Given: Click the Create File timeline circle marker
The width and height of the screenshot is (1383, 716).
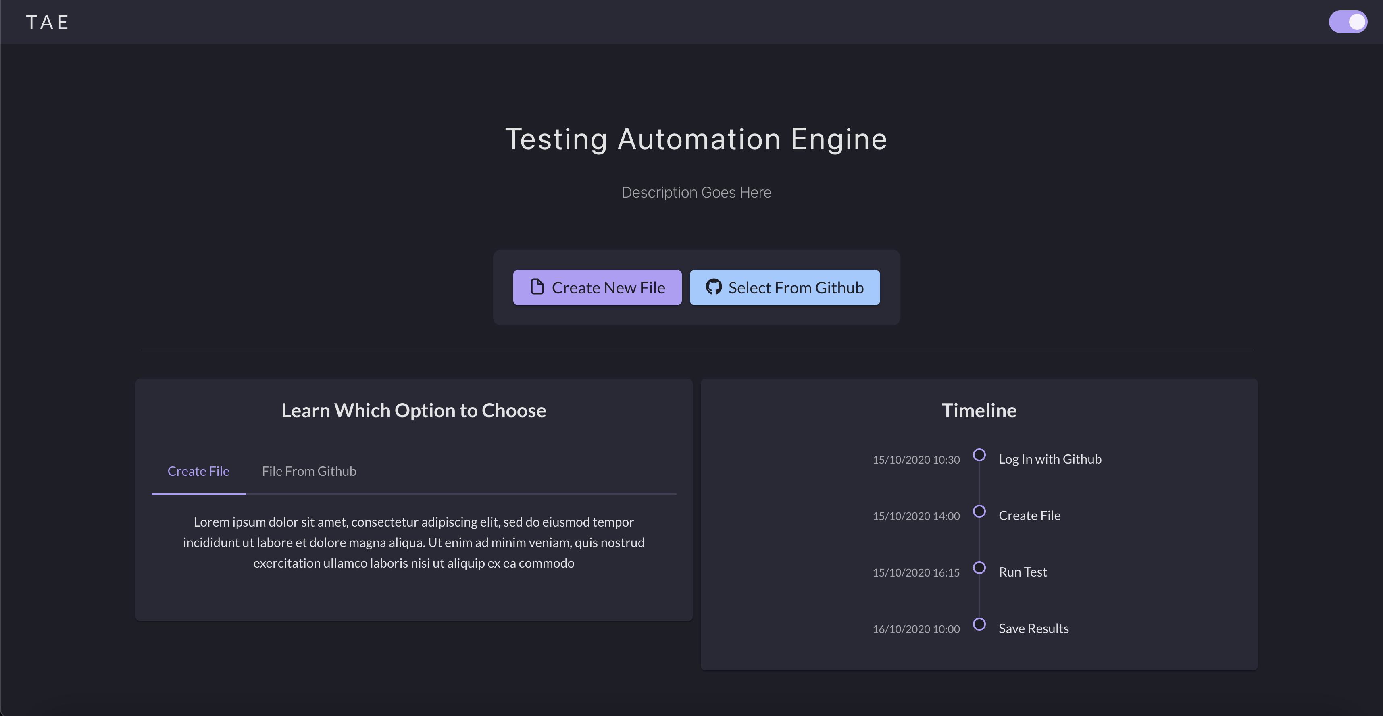Looking at the screenshot, I should tap(979, 511).
